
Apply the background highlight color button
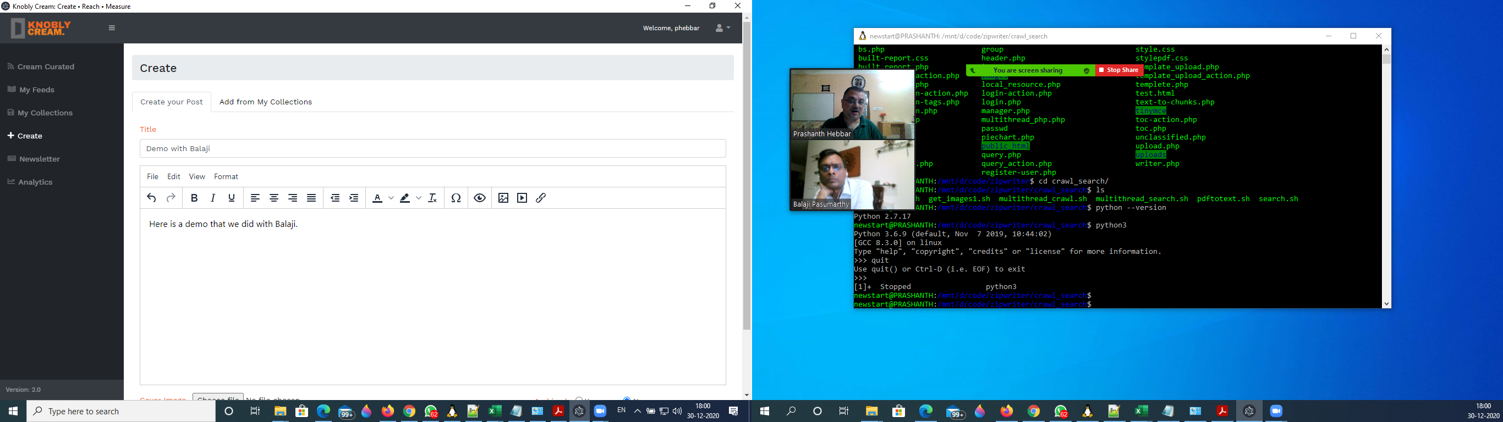tap(405, 198)
